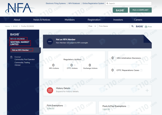This screenshot has height=115, width=162.
Task: Click the Exchange Actions count
Action: click(x=90, y=65)
